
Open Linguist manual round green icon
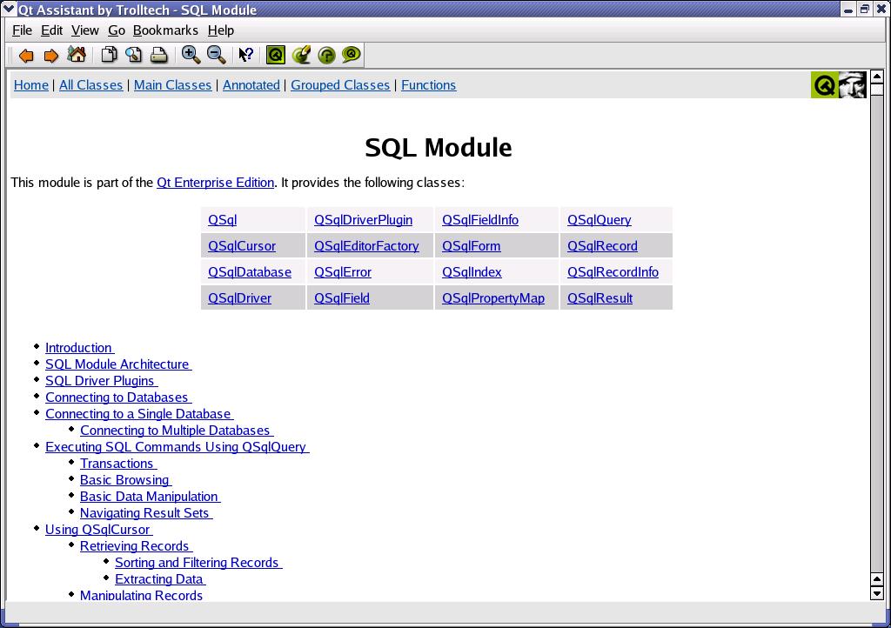click(x=326, y=55)
